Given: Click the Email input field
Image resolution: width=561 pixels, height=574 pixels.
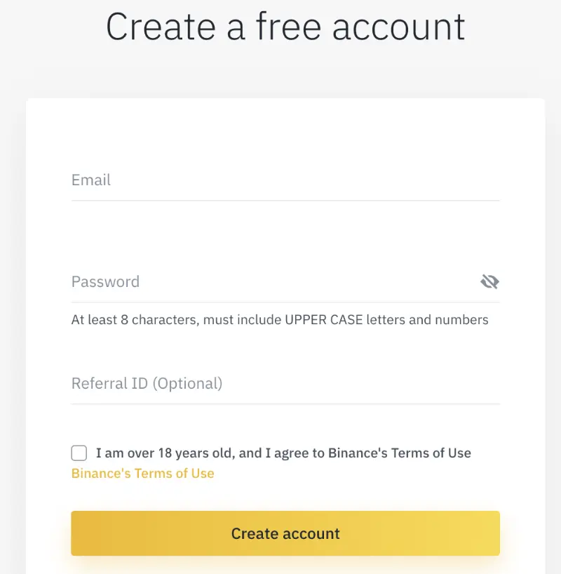Looking at the screenshot, I should pos(285,180).
